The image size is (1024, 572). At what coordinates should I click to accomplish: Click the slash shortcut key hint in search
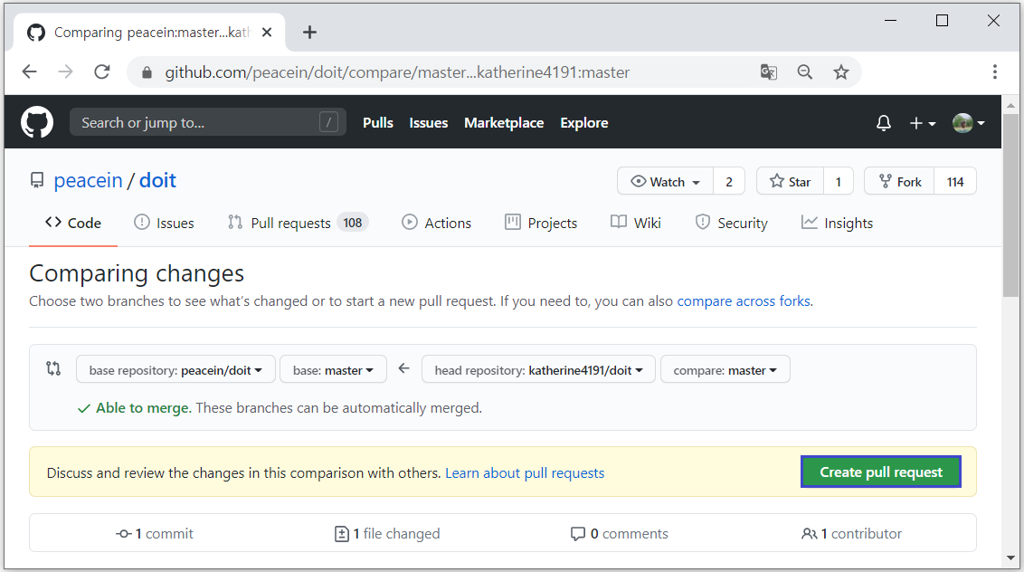pos(328,121)
